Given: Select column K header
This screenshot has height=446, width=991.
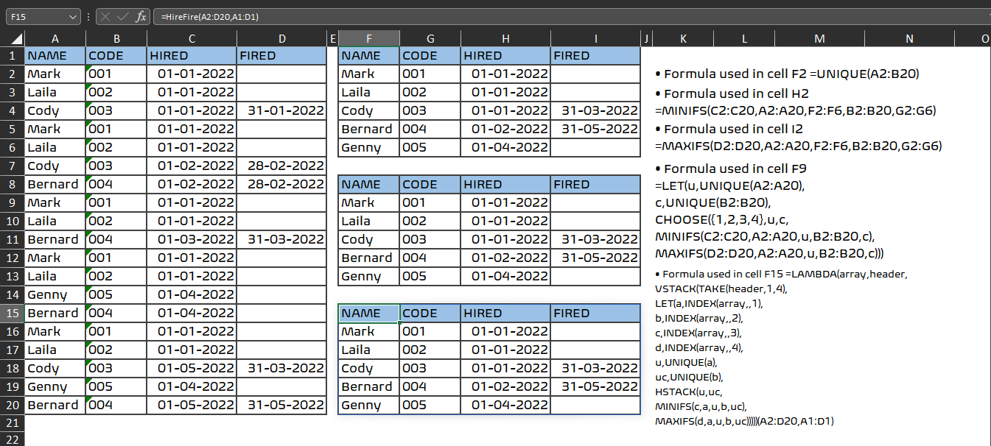Looking at the screenshot, I should pyautogui.click(x=683, y=38).
